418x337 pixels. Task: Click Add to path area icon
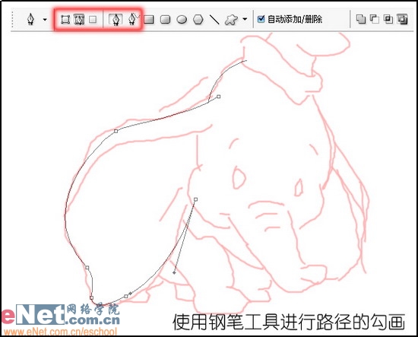pos(361,19)
